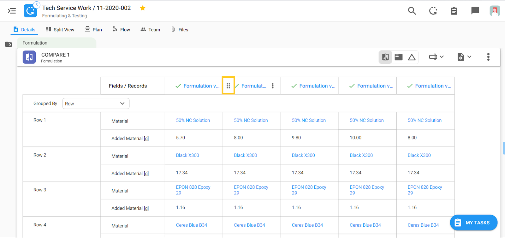This screenshot has width=505, height=238.
Task: Open Black X300 link in third column
Action: click(303, 155)
